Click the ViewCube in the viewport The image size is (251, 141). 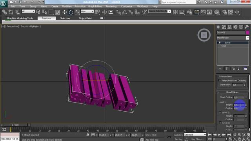click(x=204, y=35)
